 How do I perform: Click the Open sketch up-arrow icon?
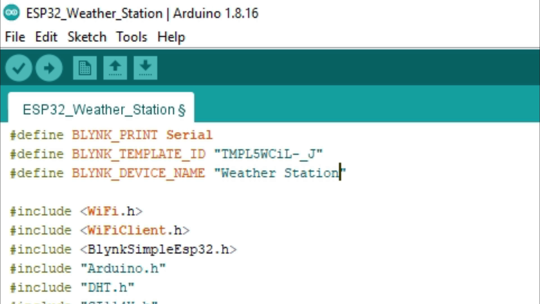click(x=115, y=68)
